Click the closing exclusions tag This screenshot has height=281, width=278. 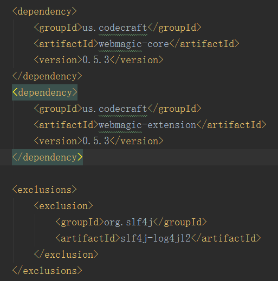tap(47, 271)
